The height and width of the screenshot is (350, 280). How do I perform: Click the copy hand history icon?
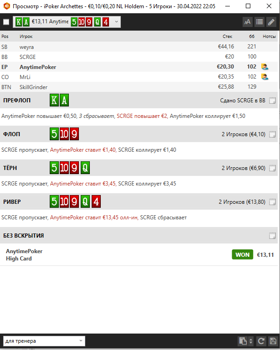(242, 341)
